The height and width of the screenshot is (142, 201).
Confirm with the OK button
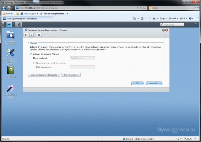click(137, 83)
